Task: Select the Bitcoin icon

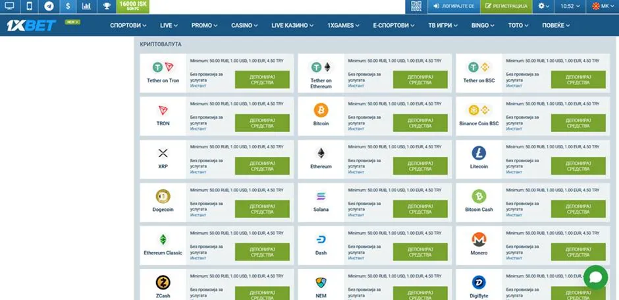Action: (x=321, y=110)
